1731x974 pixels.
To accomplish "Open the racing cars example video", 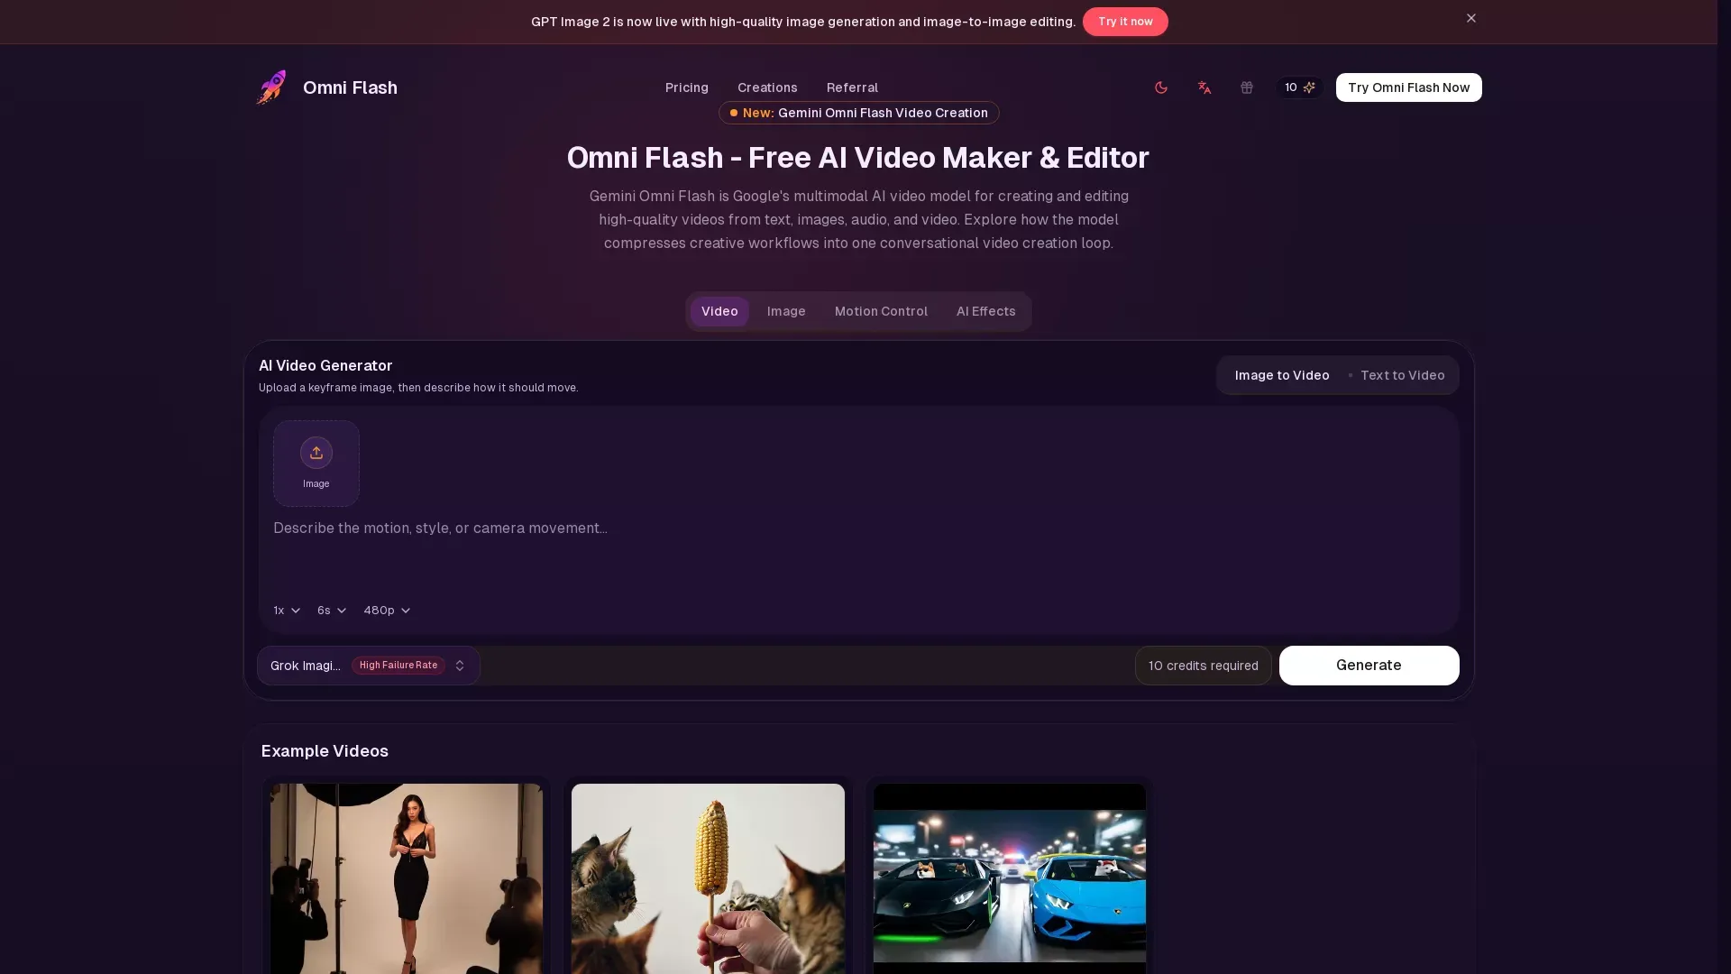I will click(1010, 878).
